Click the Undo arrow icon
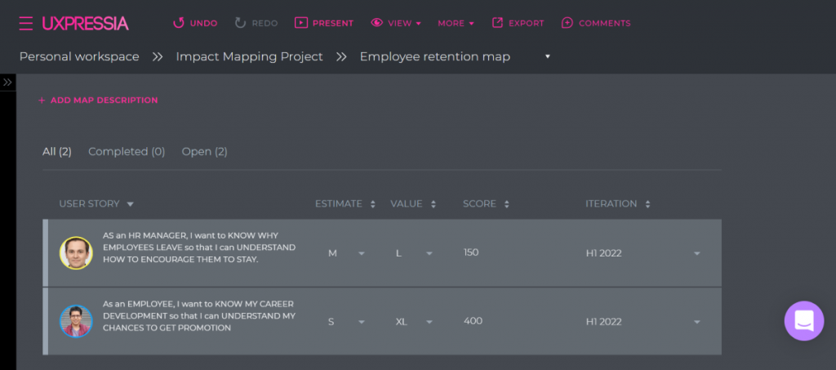Viewport: 836px width, 370px height. tap(179, 23)
